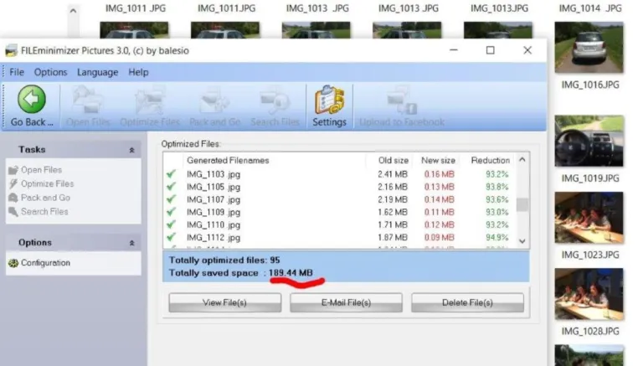Screen dimensions: 638x366
Task: Click the green checkmark for IMG_1112.jpg
Action: click(x=172, y=237)
